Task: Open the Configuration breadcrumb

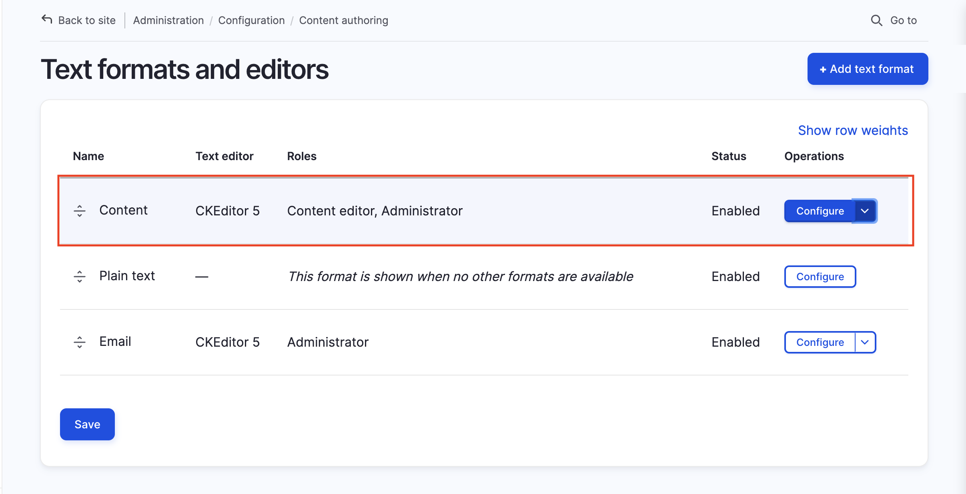Action: click(251, 20)
